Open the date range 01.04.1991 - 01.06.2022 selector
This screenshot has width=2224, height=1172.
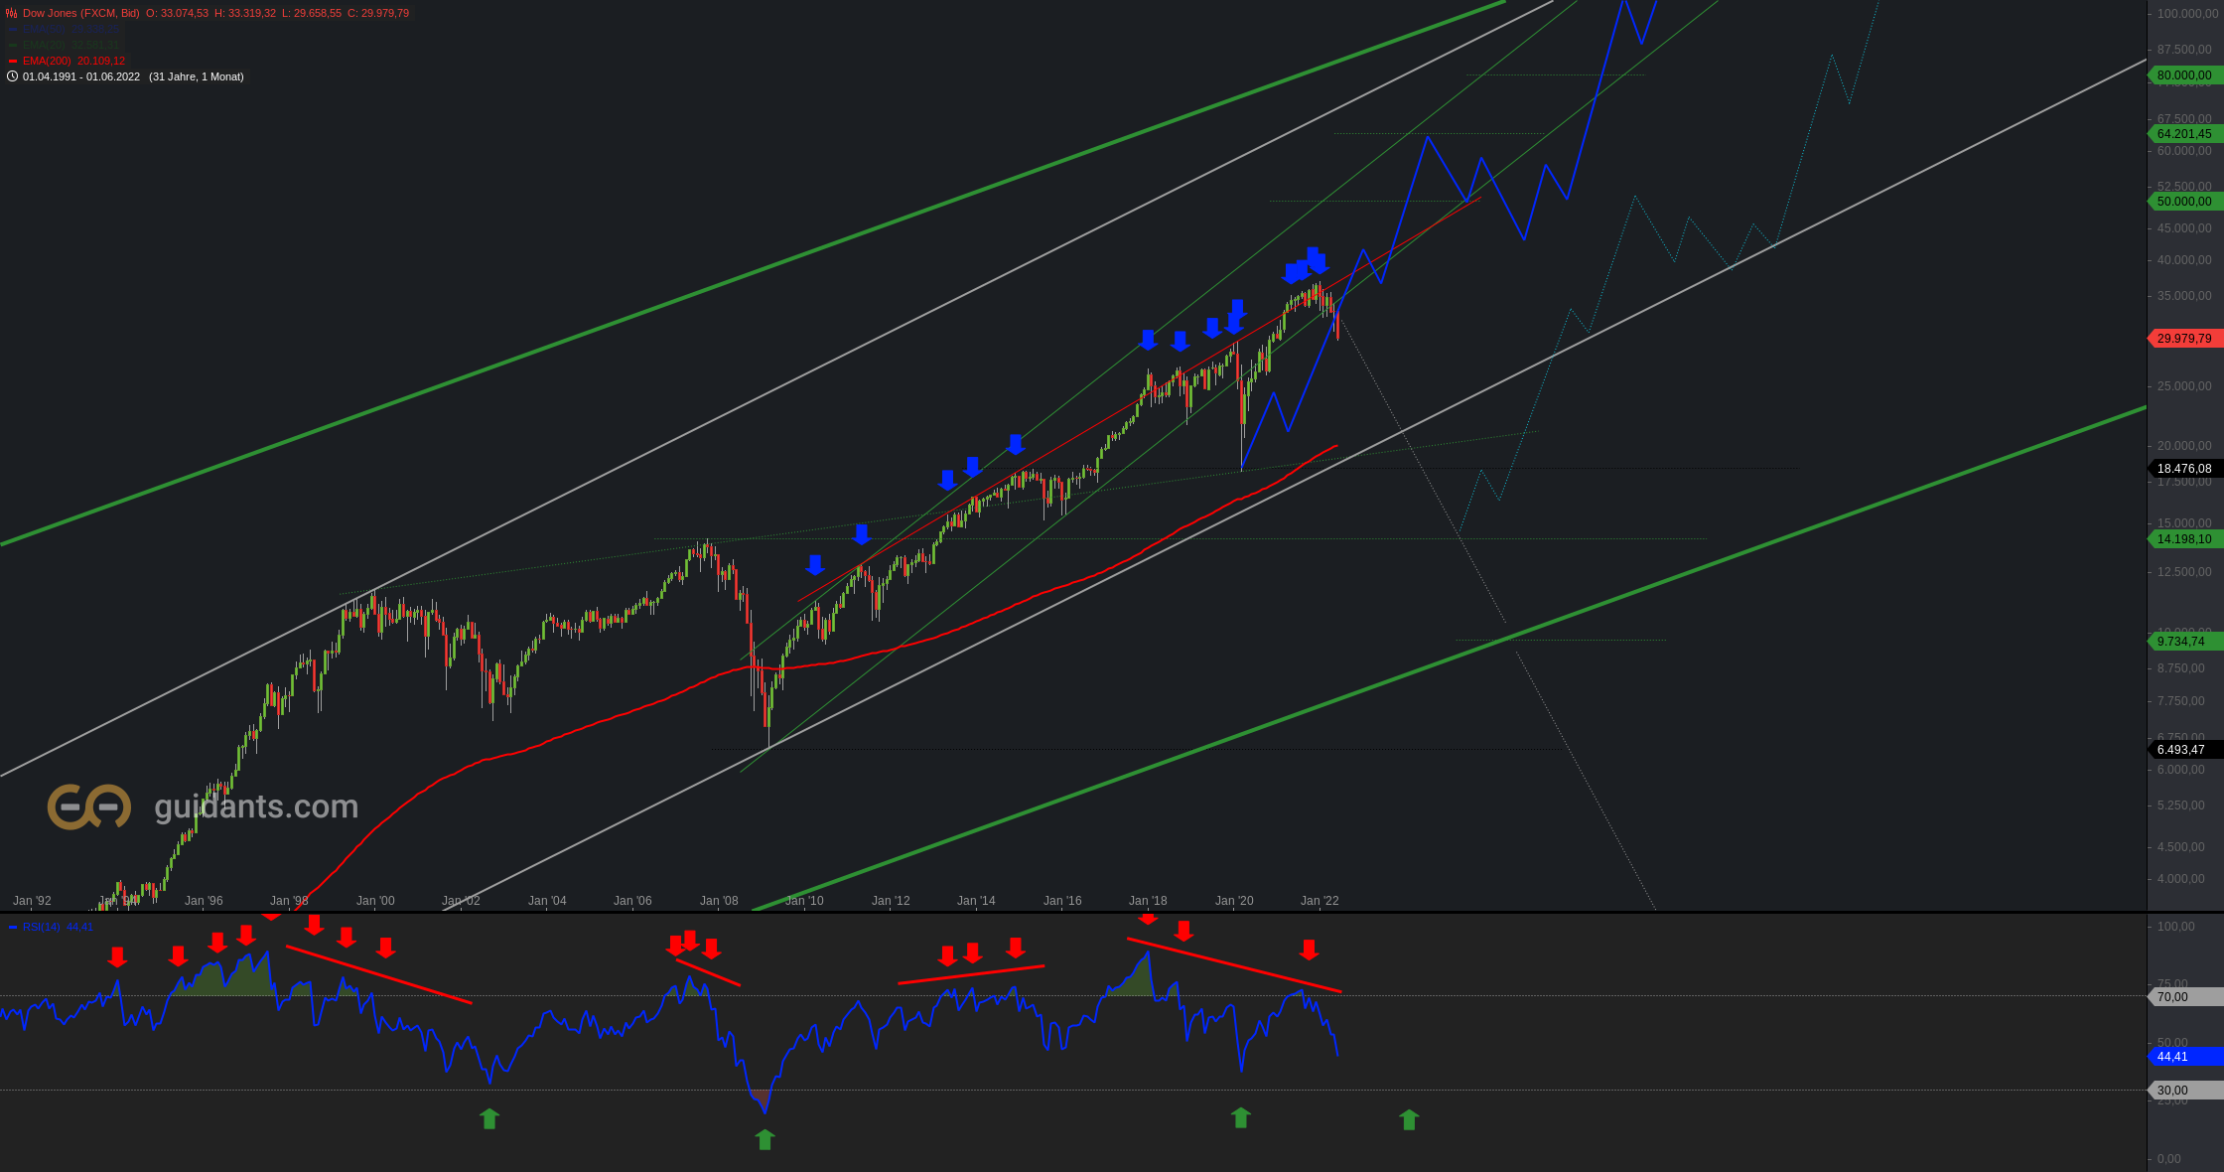[81, 77]
